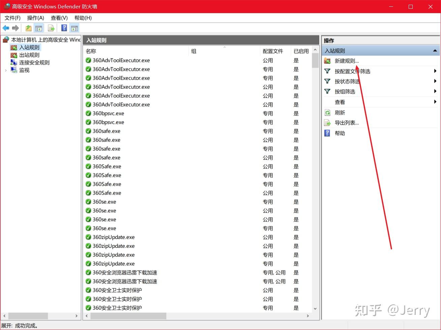Click the root node firewall icon in the tree
This screenshot has width=441, height=330.
[6, 40]
